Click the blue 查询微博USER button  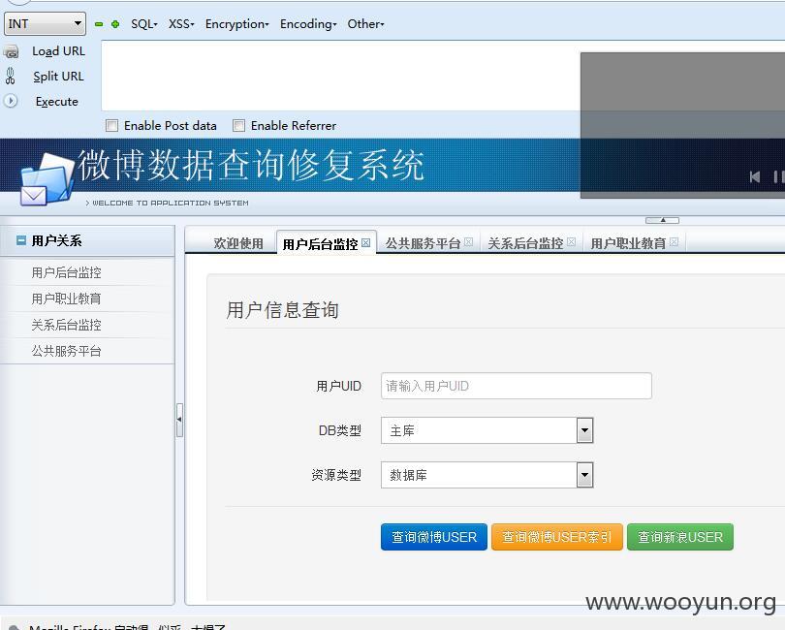coord(433,537)
